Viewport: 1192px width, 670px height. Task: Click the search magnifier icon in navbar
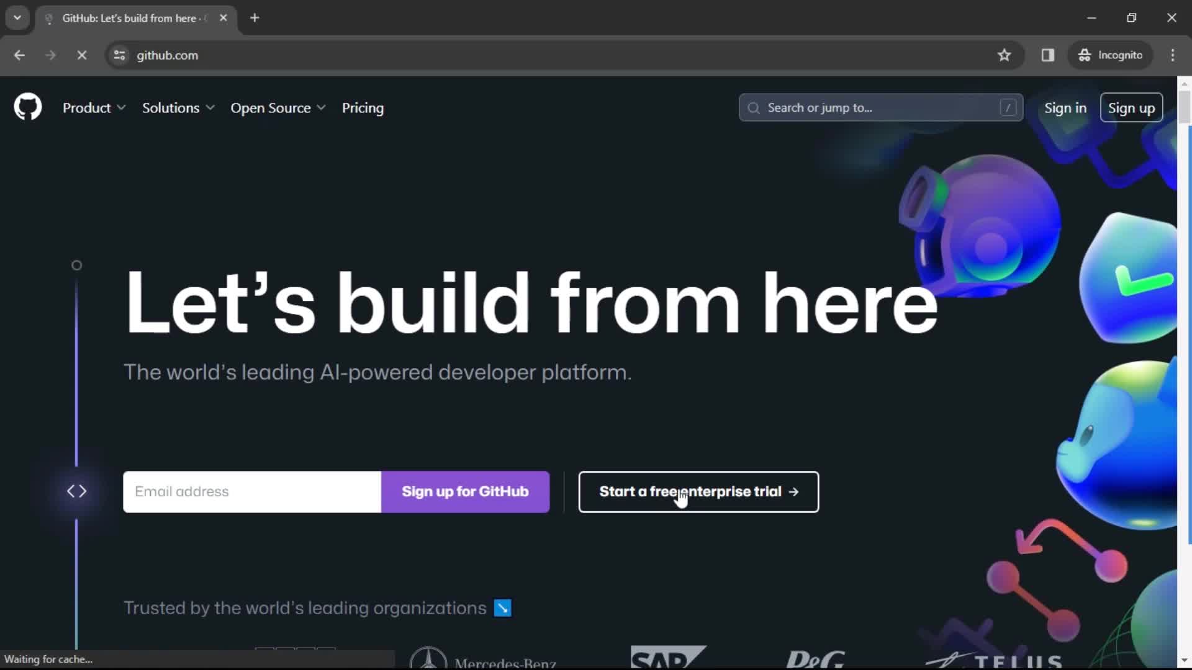pos(754,107)
